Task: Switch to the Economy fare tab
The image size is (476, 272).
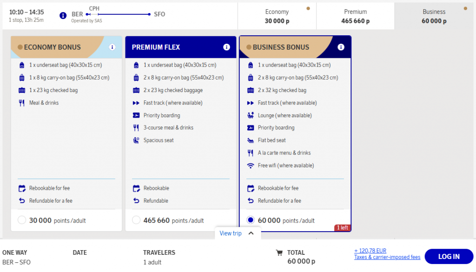Action: coord(277,15)
